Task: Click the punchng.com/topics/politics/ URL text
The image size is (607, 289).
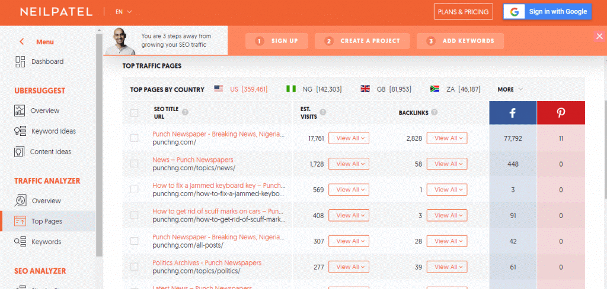Action: click(196, 271)
